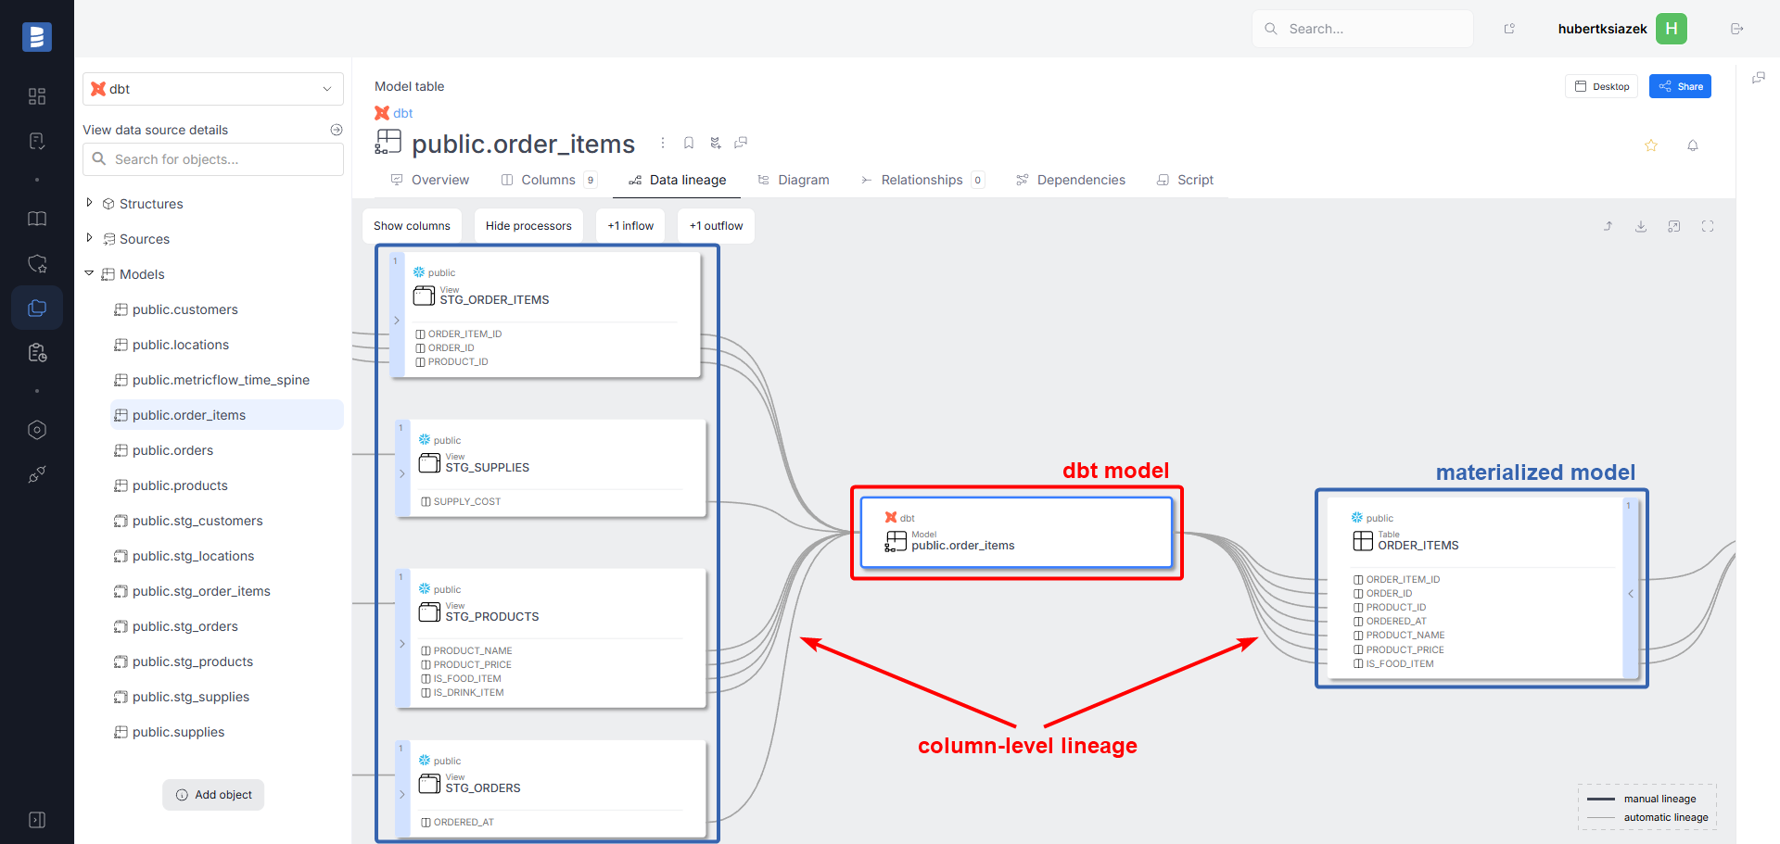The height and width of the screenshot is (844, 1780).
Task: Collapse sidebar using bottom panel icon
Action: pos(37,820)
